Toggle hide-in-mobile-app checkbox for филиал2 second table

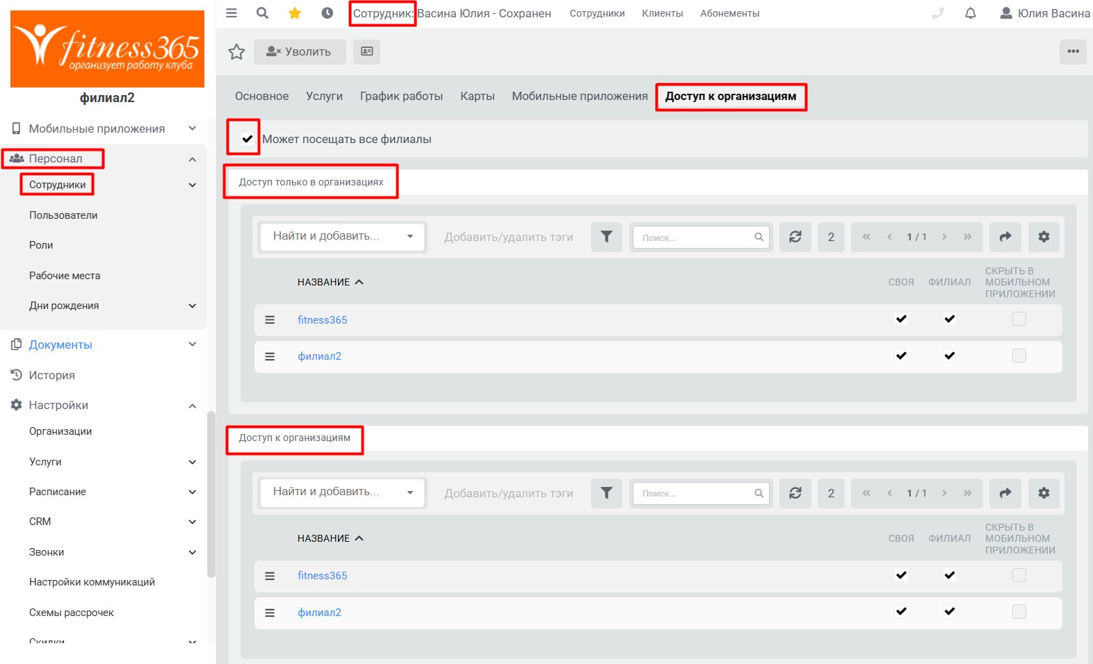1019,612
